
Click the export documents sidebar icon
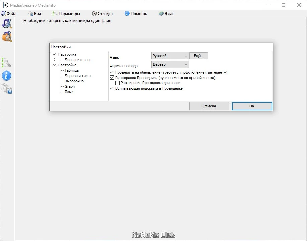coord(7,89)
